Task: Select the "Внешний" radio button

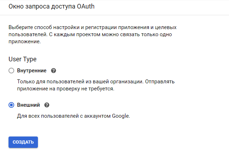Action: pos(11,105)
